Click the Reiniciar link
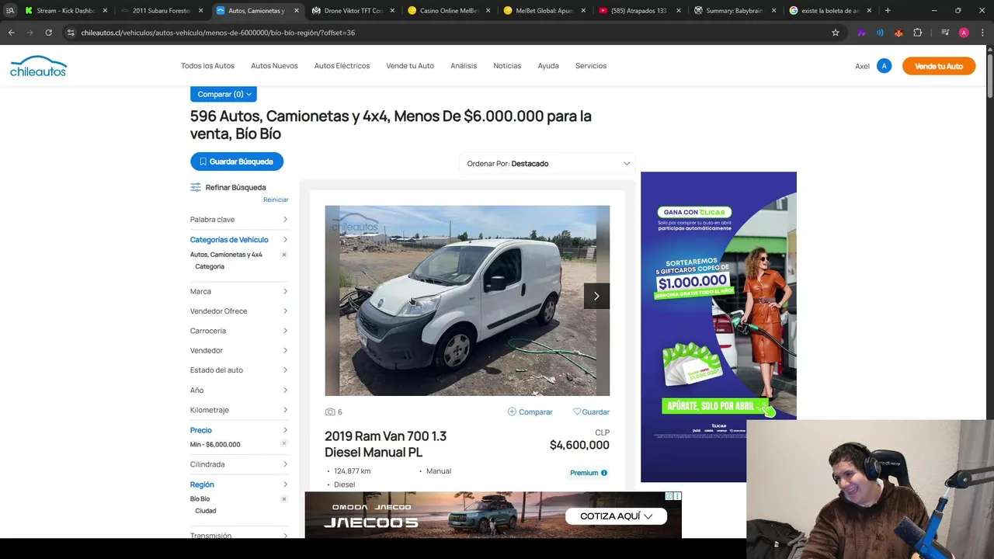994x559 pixels. 276,200
